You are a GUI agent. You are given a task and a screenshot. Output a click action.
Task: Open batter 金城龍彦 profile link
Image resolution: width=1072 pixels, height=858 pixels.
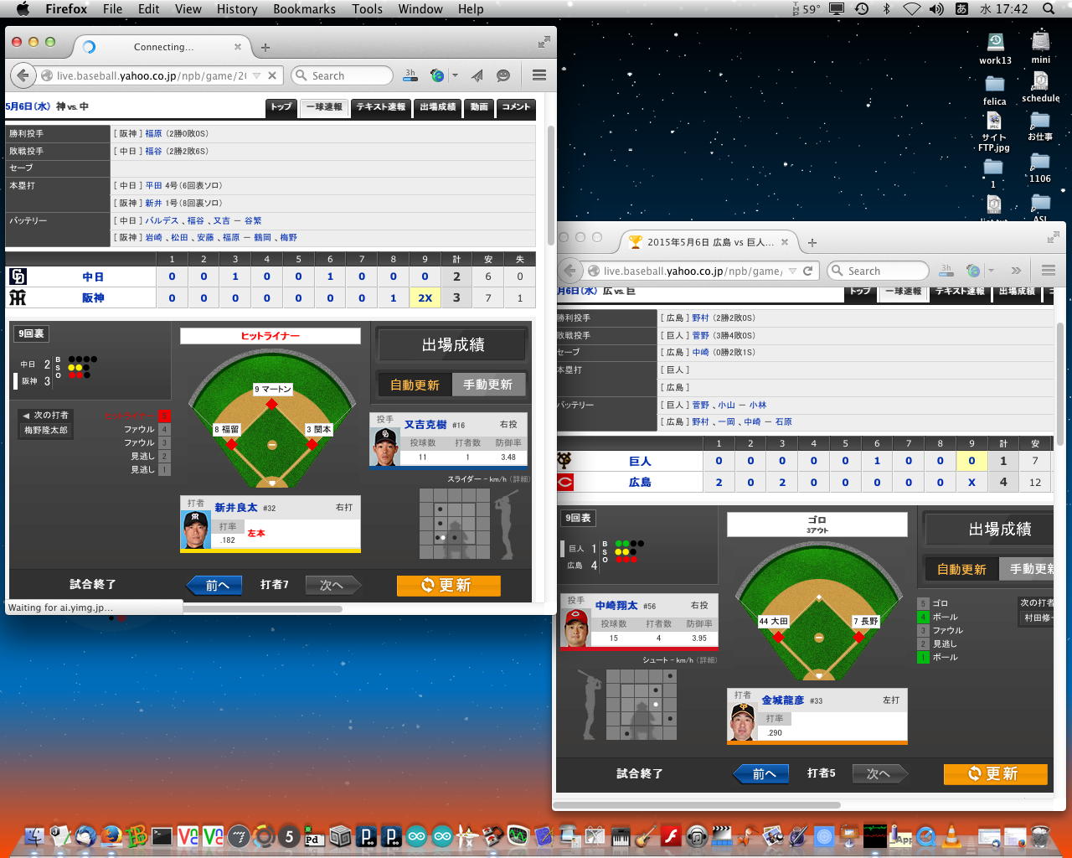click(x=782, y=700)
